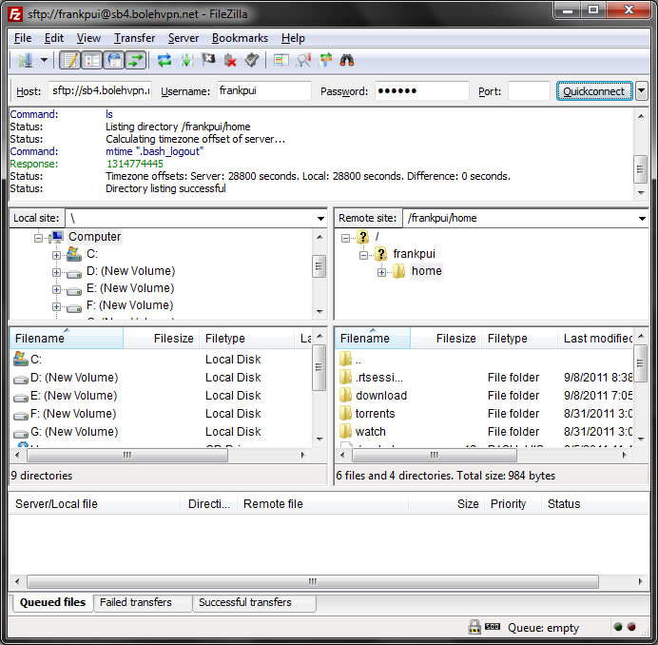
Task: Click the Quickconnect button
Action: point(594,91)
